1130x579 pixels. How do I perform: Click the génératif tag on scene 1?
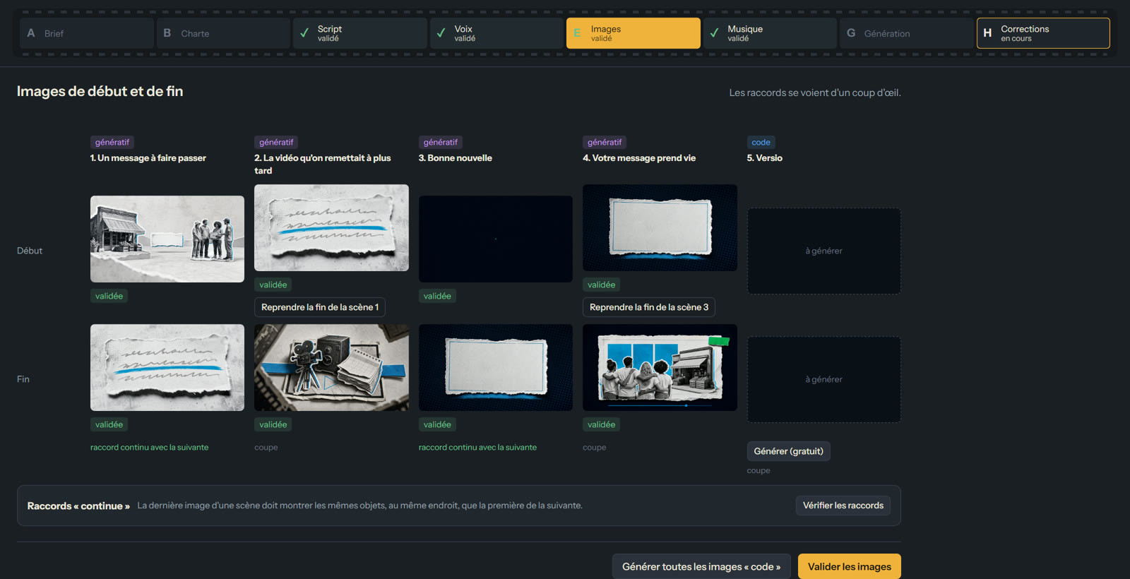point(112,142)
